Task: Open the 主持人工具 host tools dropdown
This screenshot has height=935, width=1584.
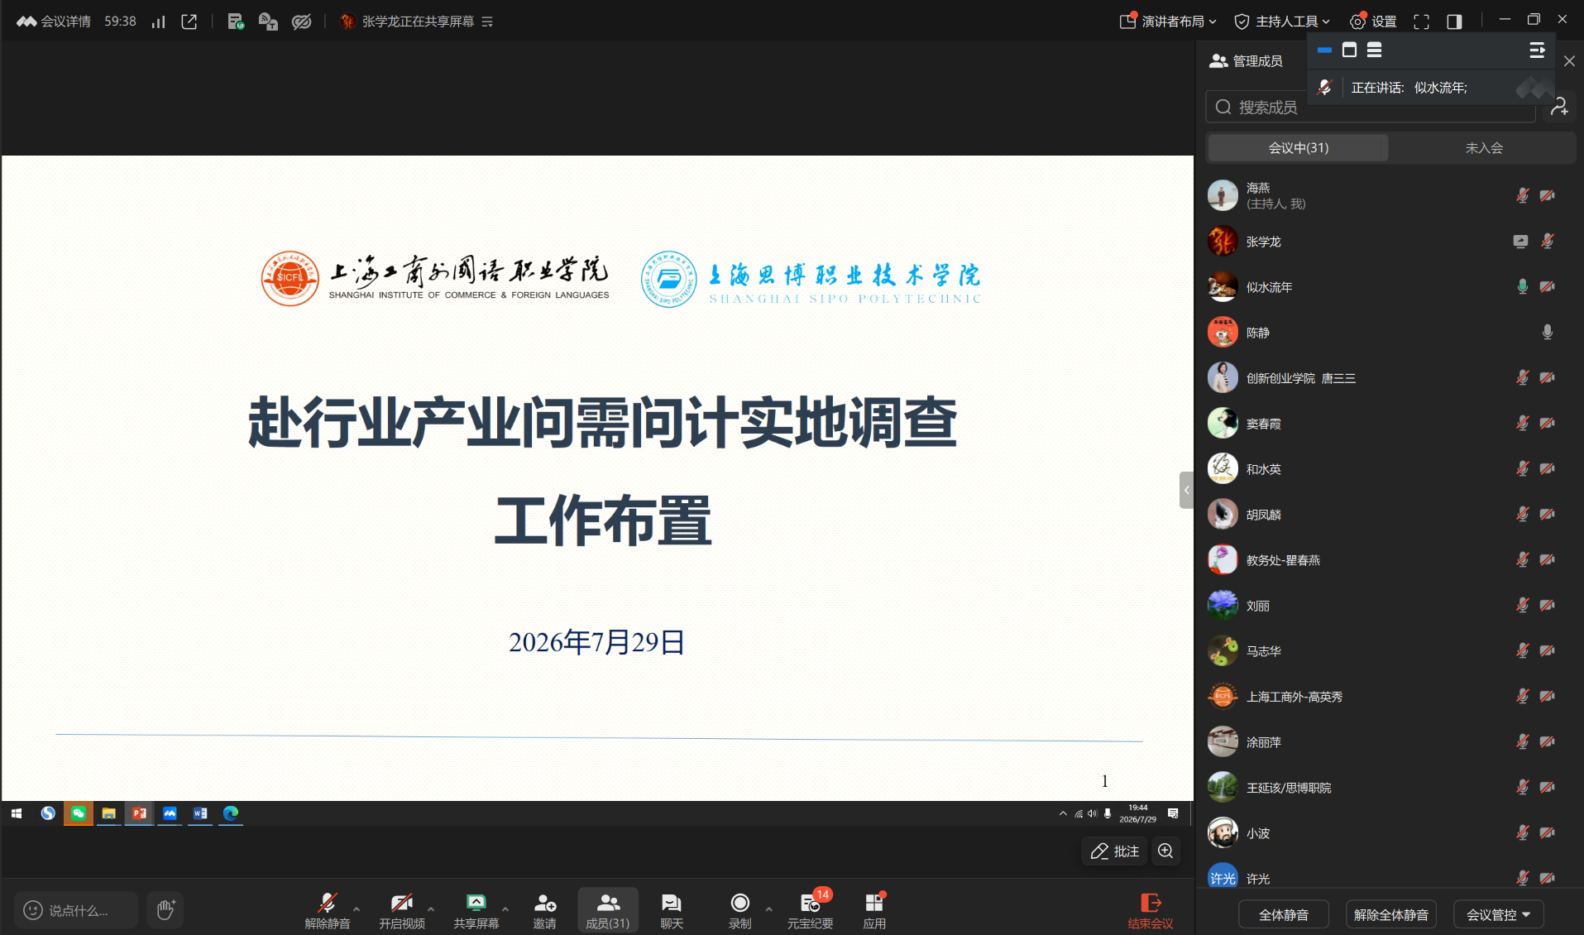Action: tap(1281, 22)
